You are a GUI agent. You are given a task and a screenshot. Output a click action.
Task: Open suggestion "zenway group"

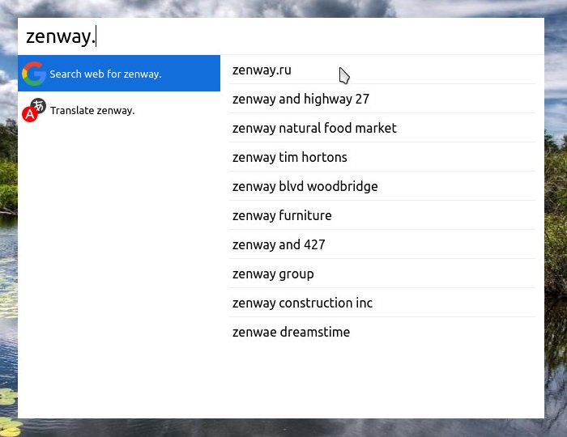pos(382,274)
